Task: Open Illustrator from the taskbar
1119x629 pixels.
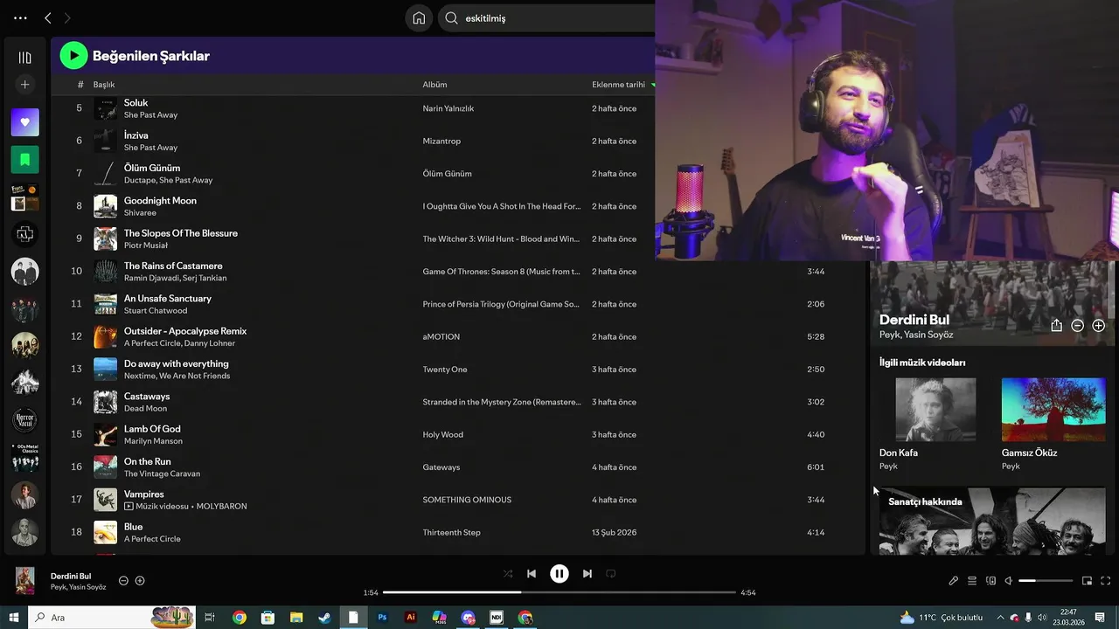Action: [411, 618]
